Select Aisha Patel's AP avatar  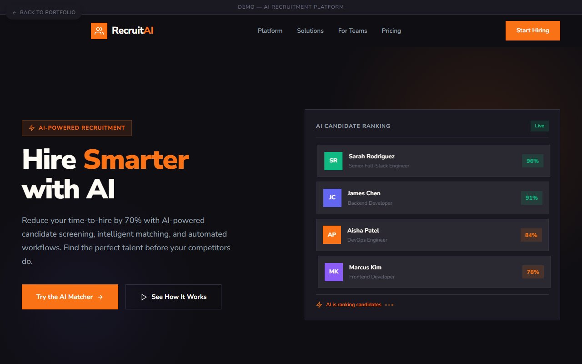point(331,234)
